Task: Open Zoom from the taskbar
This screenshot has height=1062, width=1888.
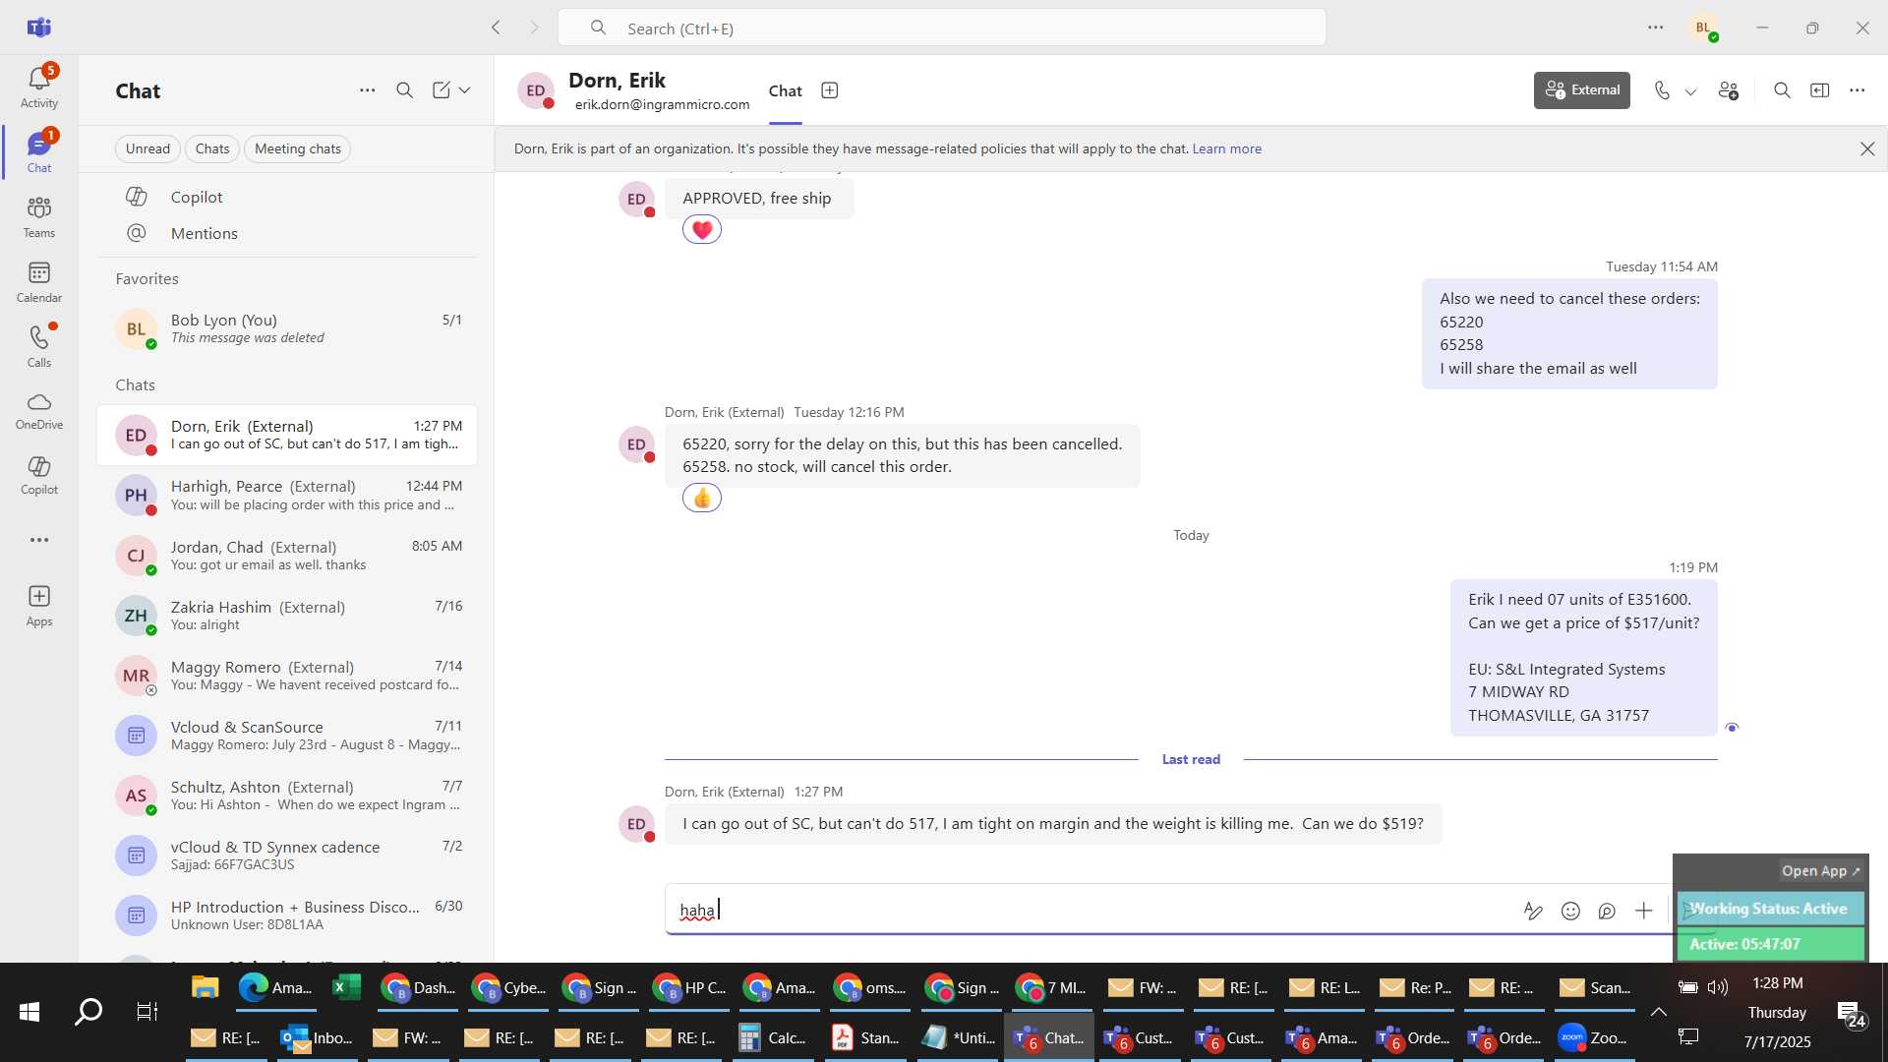Action: pos(1594,1037)
